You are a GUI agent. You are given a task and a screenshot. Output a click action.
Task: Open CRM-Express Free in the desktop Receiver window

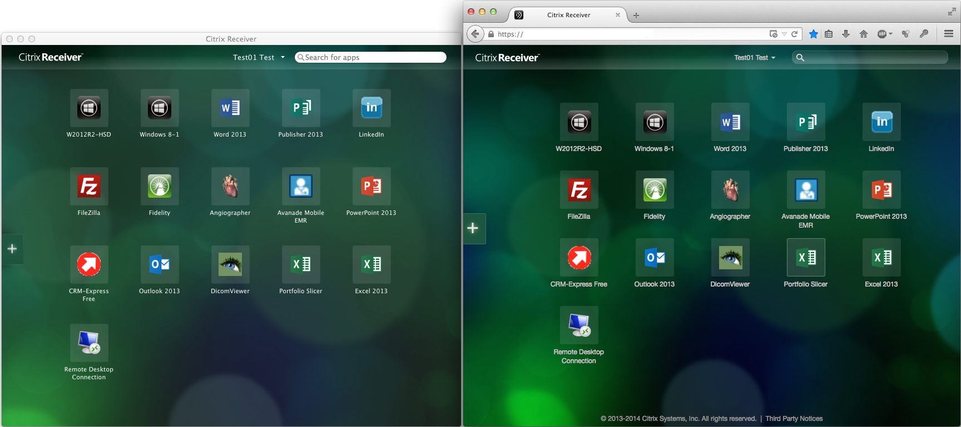(x=89, y=265)
